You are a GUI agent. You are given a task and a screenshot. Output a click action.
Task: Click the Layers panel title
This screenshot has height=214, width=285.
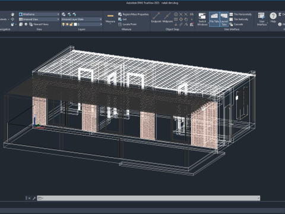coord(81,29)
